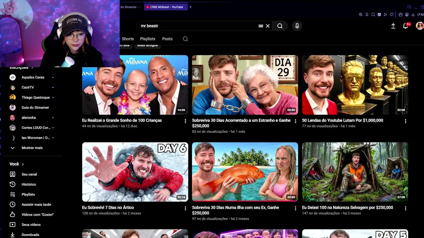Click the snapshot selection icon in toolbar
The height and width of the screenshot is (238, 424).
[x=373, y=15]
